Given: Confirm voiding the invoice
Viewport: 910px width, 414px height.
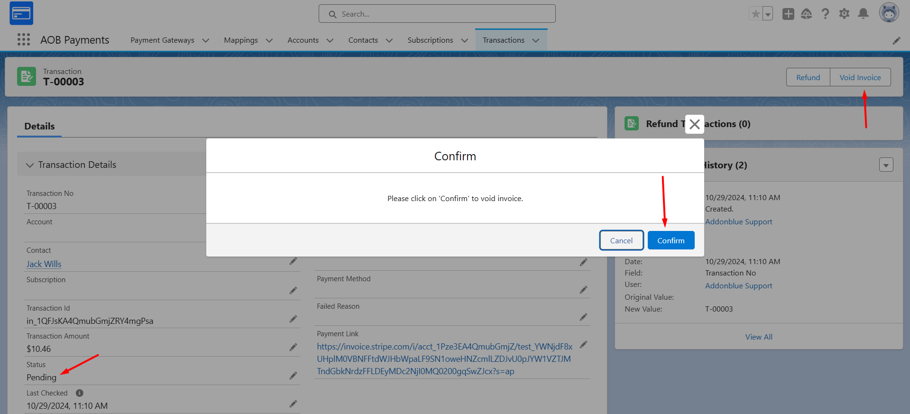Looking at the screenshot, I should pos(671,240).
